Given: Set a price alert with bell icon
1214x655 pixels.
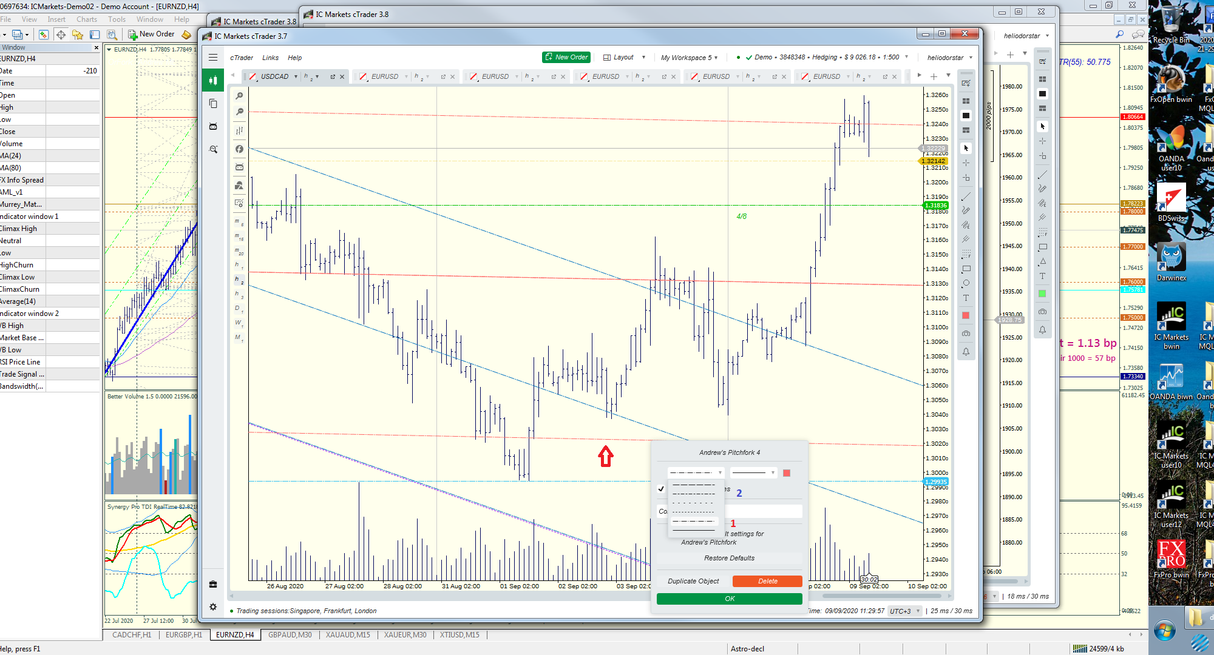Looking at the screenshot, I should click(966, 352).
